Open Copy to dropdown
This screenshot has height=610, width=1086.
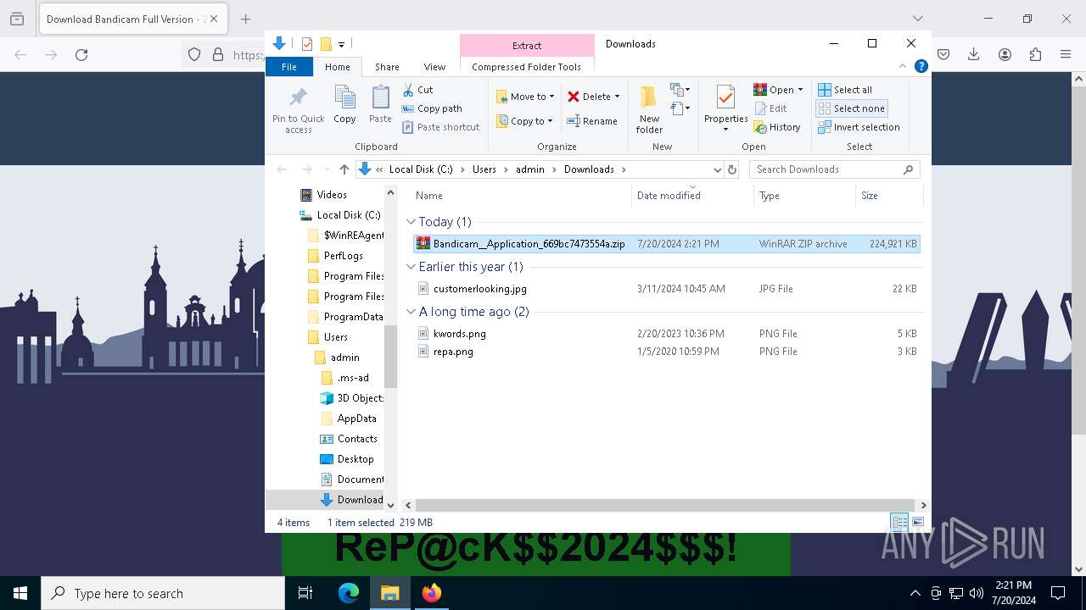click(525, 121)
